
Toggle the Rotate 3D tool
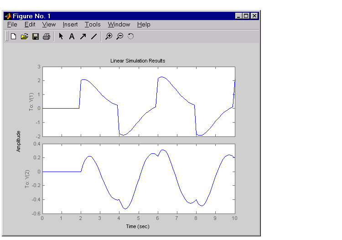coord(130,37)
